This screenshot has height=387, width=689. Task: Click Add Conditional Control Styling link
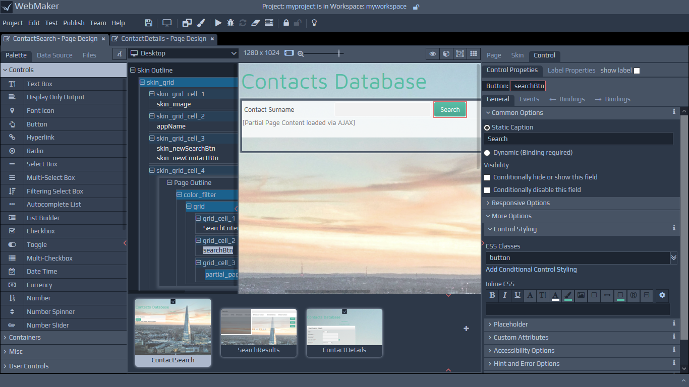(x=531, y=270)
